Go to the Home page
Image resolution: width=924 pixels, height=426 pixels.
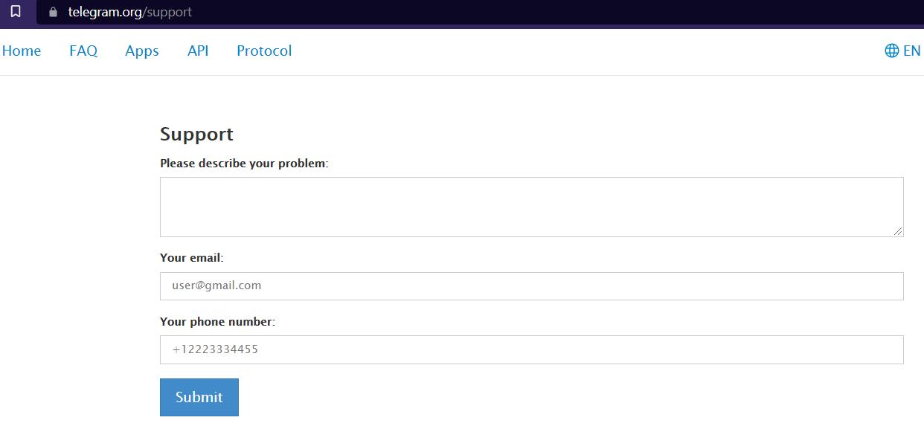(x=22, y=51)
